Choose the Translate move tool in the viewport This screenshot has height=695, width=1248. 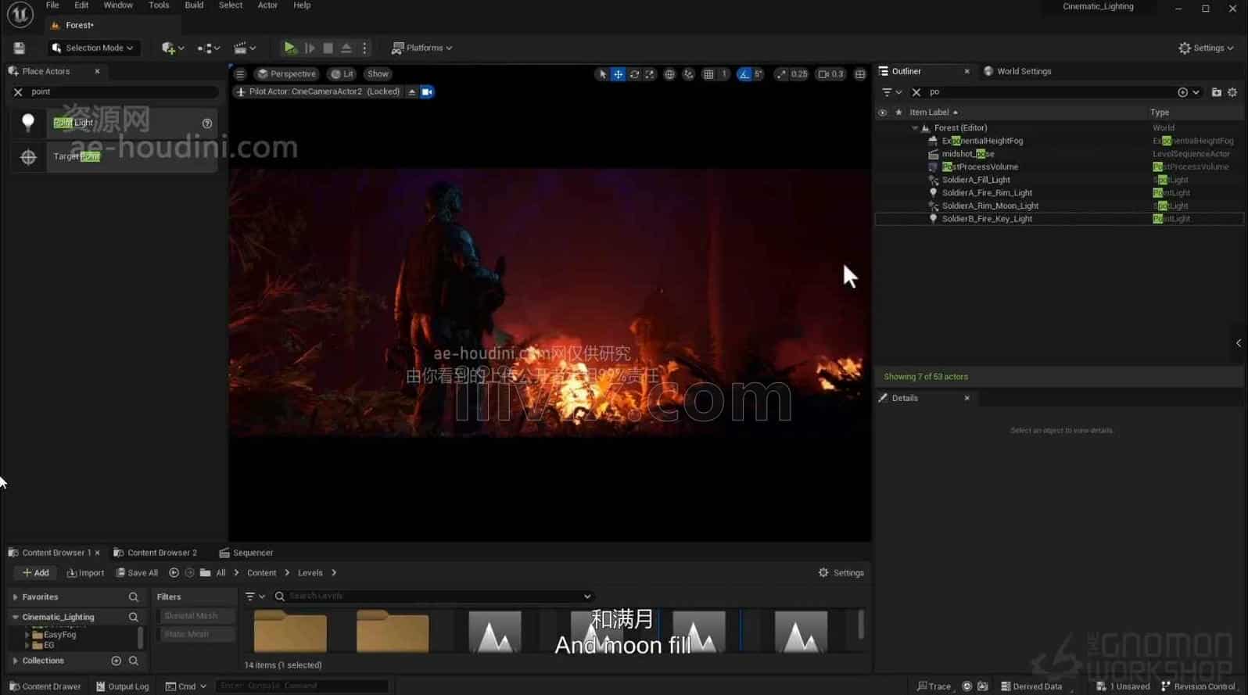[x=618, y=74]
